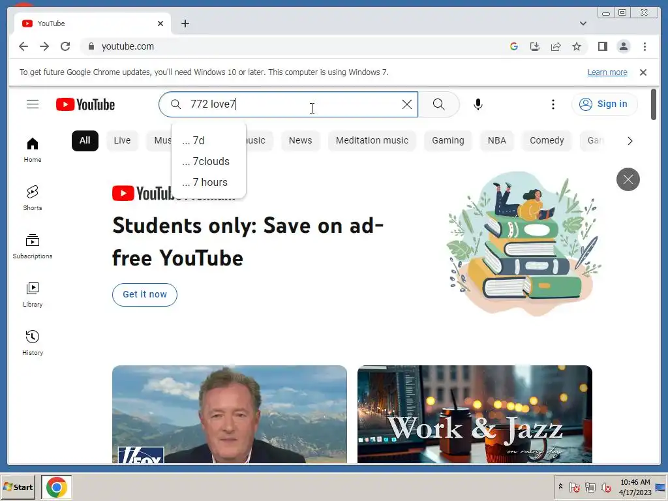This screenshot has height=501, width=668.
Task: Expand the tab search dropdown arrow
Action: 583,23
